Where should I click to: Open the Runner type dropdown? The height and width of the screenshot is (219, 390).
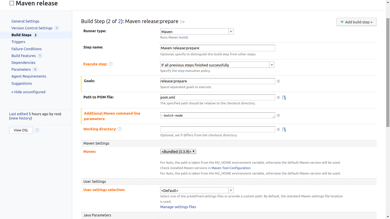point(197,32)
